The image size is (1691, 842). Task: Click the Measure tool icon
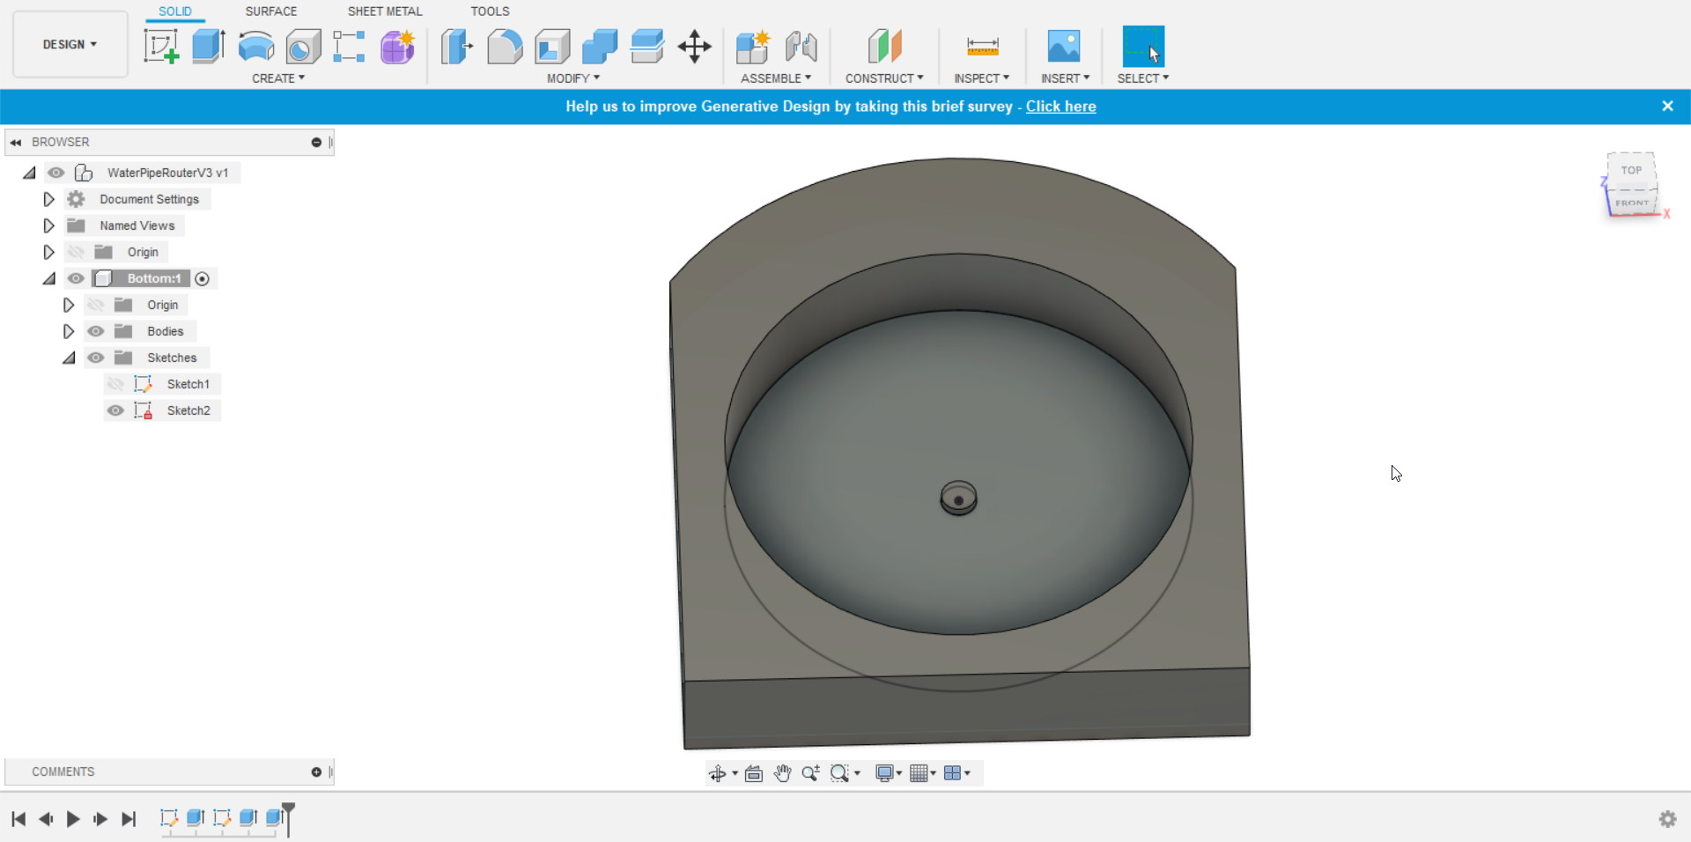(x=982, y=46)
